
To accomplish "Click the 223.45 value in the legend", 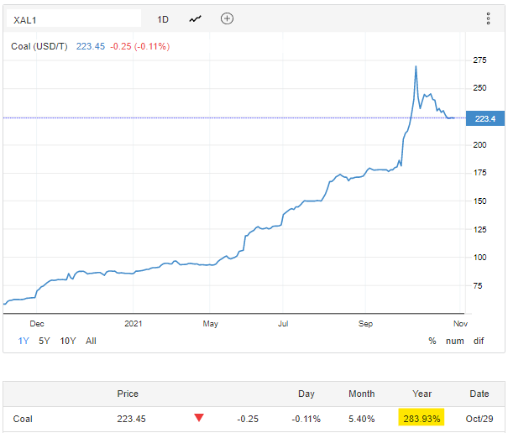I will 91,46.
